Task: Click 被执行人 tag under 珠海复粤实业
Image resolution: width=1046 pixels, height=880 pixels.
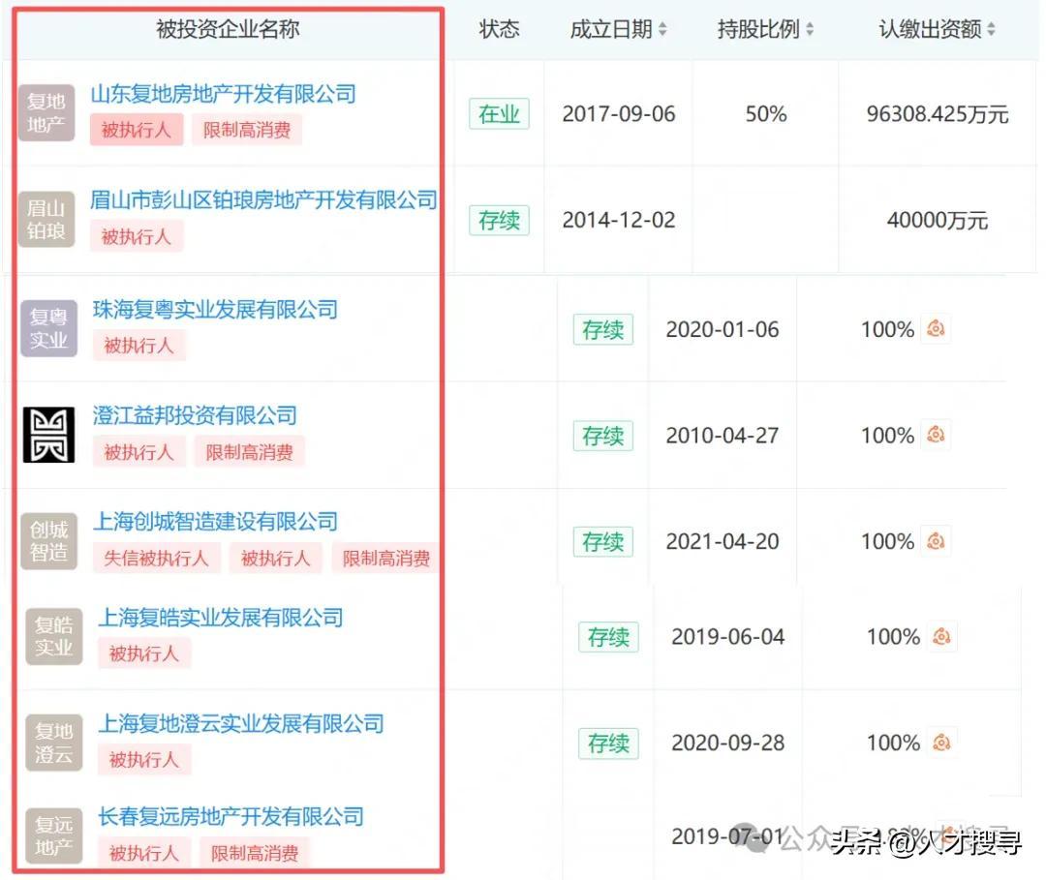Action: coord(138,346)
